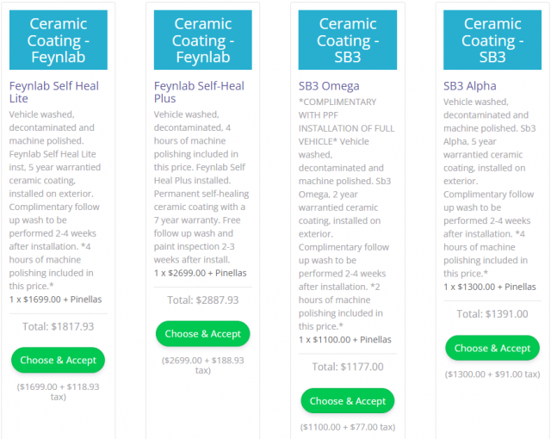Select the Ceramic Coating - SB3 banner above SB3 Alpha
551x439 pixels.
tap(492, 40)
